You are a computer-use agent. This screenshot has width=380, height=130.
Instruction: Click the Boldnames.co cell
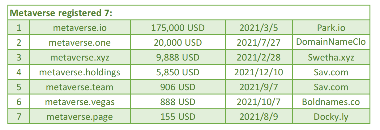click(331, 102)
